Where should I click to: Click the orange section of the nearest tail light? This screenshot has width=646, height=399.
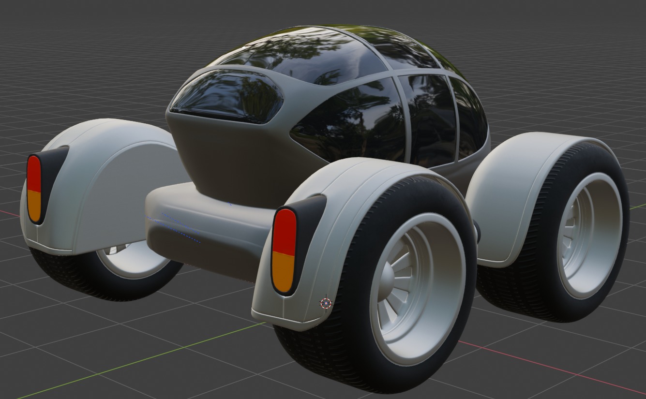(284, 272)
